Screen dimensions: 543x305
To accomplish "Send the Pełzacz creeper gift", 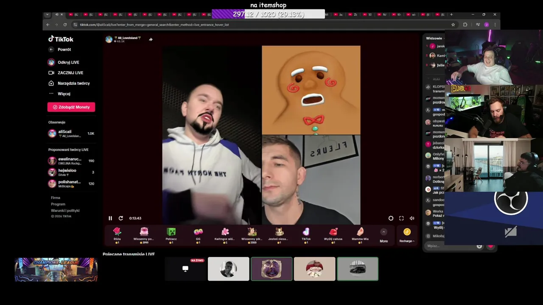I will [171, 235].
